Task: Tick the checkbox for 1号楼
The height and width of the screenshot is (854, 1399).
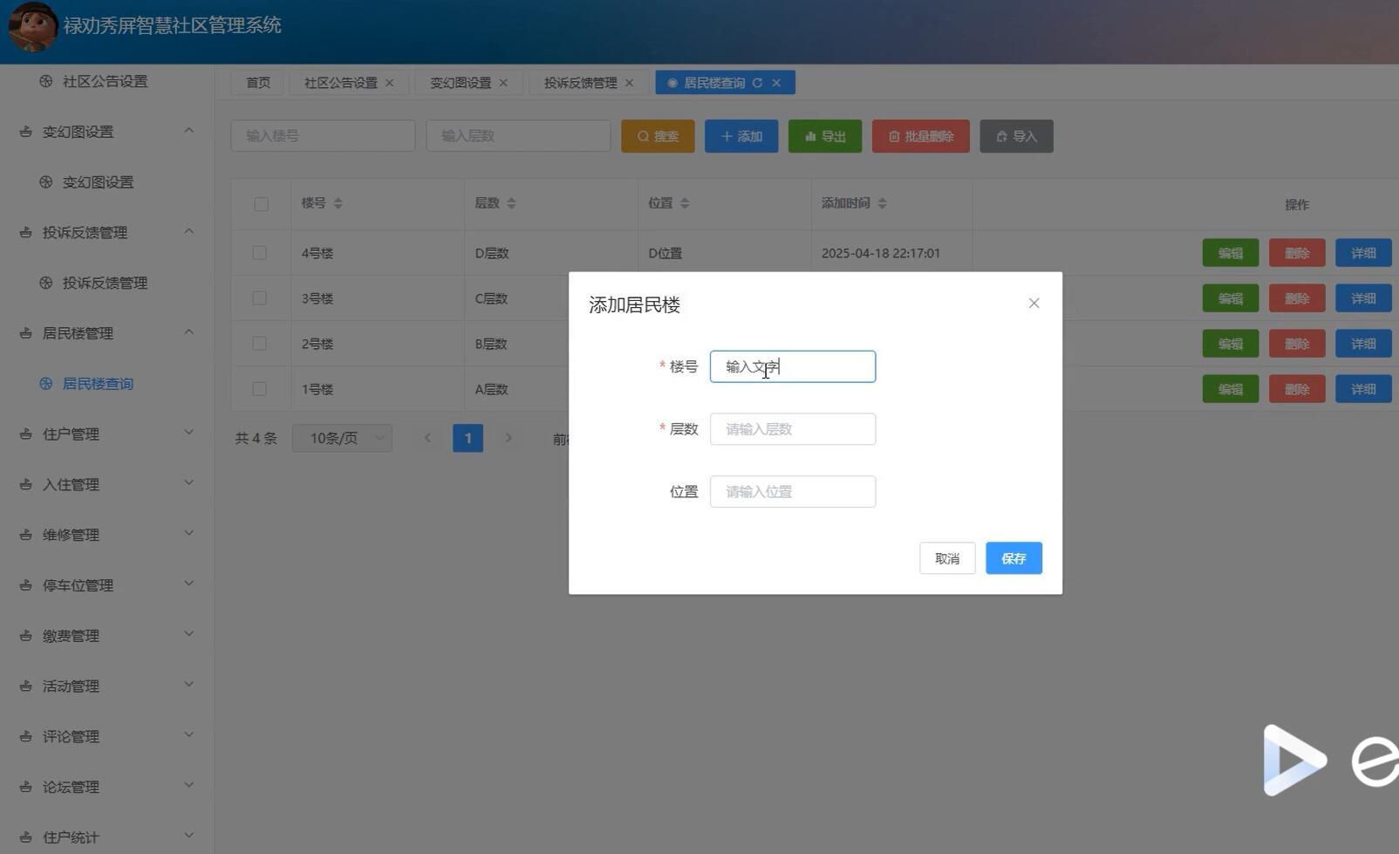Action: coord(260,389)
